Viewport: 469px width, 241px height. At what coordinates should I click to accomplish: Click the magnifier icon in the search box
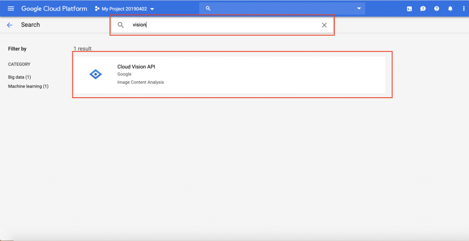[x=120, y=25]
